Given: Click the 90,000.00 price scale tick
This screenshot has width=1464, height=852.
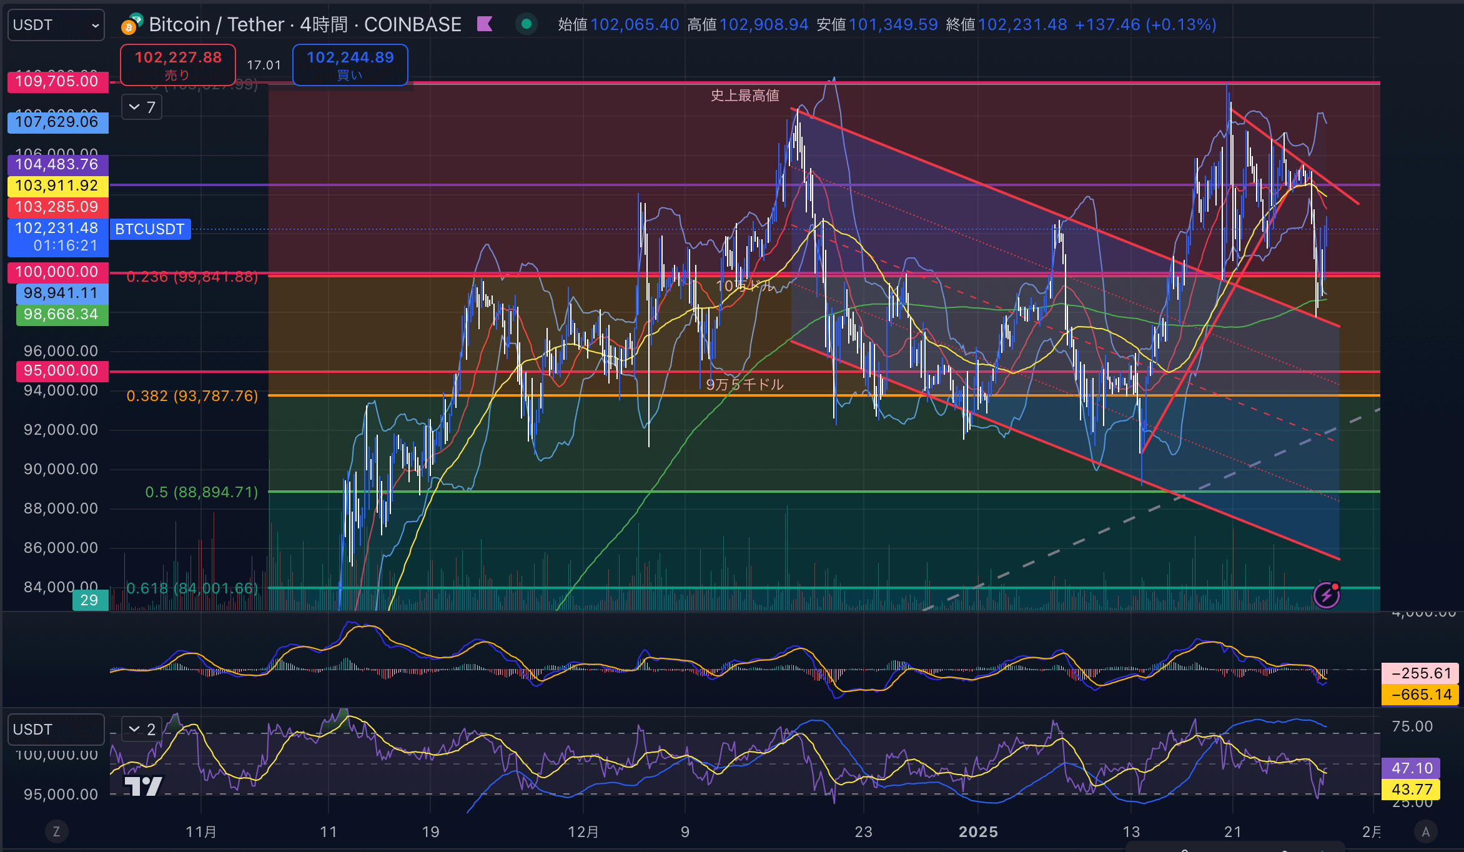Looking at the screenshot, I should click(x=61, y=469).
